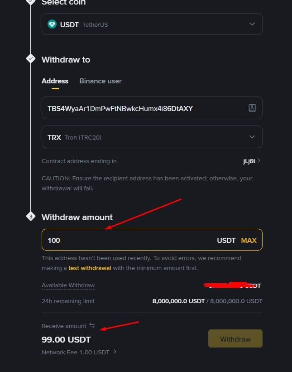Open the address book icon in address field
Image resolution: width=292 pixels, height=372 pixels.
pos(252,108)
